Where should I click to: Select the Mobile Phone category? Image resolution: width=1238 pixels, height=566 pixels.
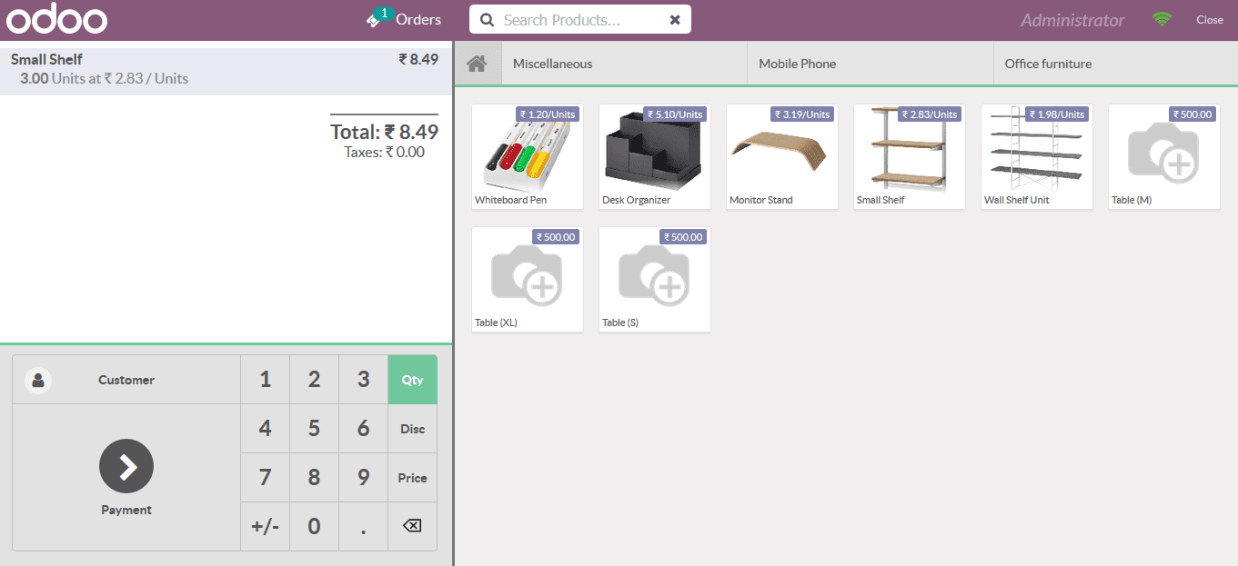pos(797,63)
